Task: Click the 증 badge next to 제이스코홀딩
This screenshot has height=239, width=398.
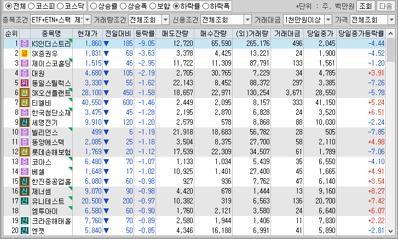Action: 25,63
